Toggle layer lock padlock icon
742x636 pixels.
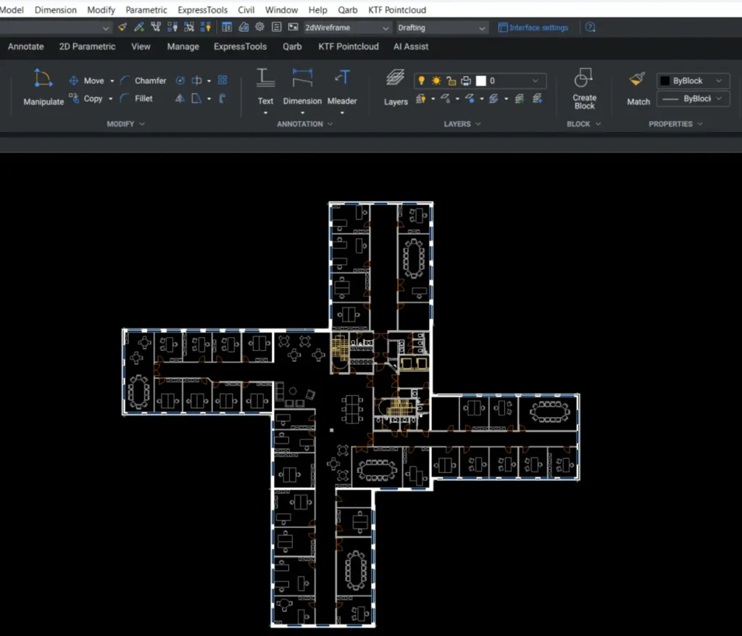[451, 81]
